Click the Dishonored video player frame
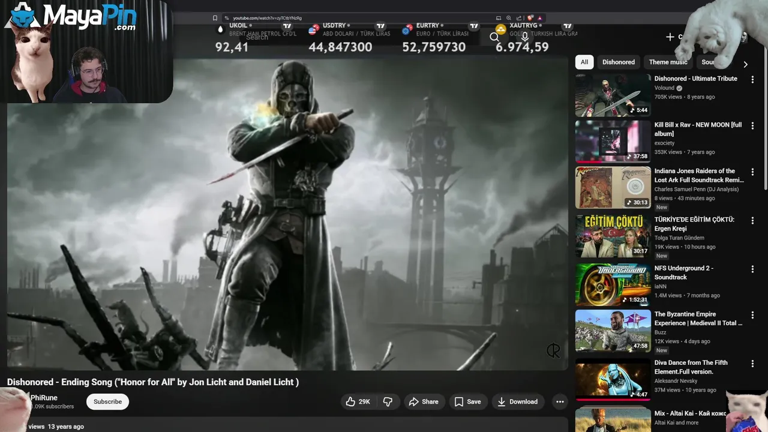Screen dimensions: 768x432 click(x=287, y=213)
